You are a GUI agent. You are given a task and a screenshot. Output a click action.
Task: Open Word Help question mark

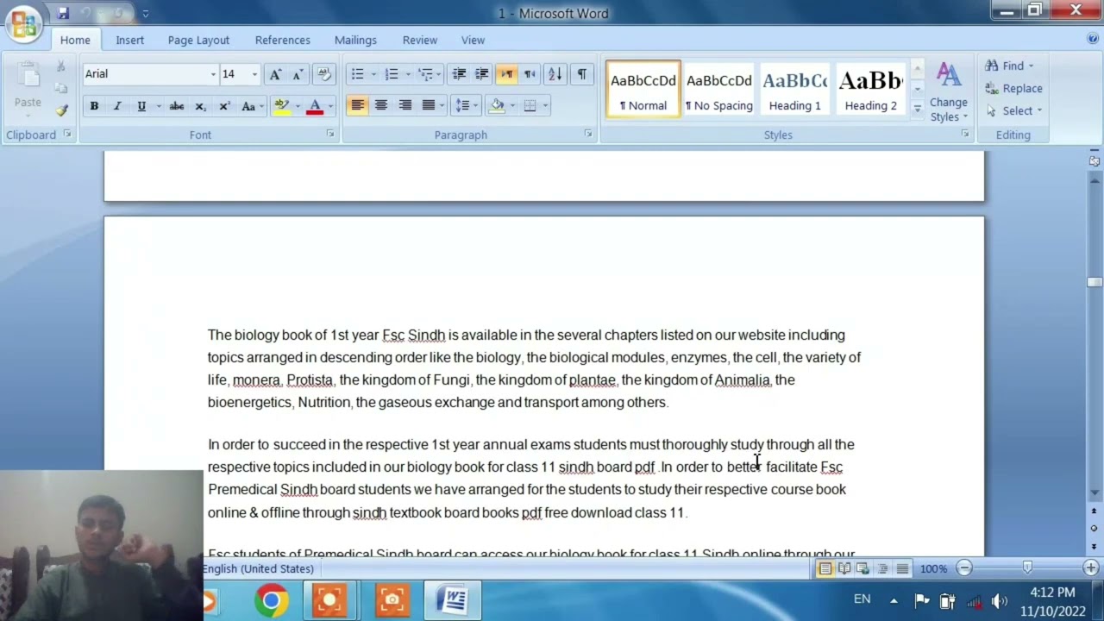click(x=1093, y=39)
